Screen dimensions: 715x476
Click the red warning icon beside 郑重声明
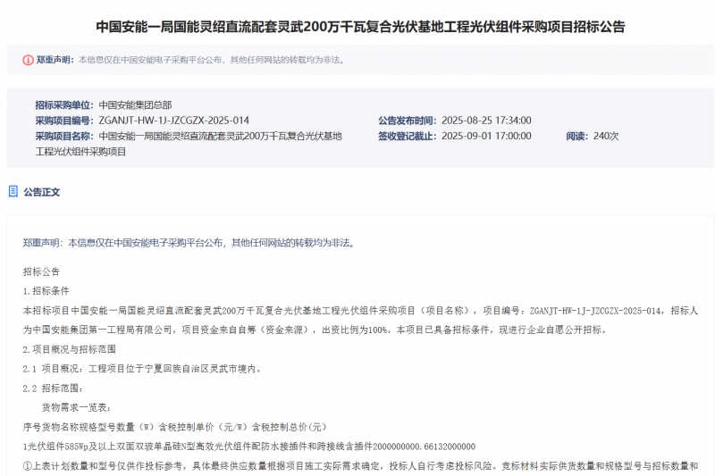(x=28, y=60)
